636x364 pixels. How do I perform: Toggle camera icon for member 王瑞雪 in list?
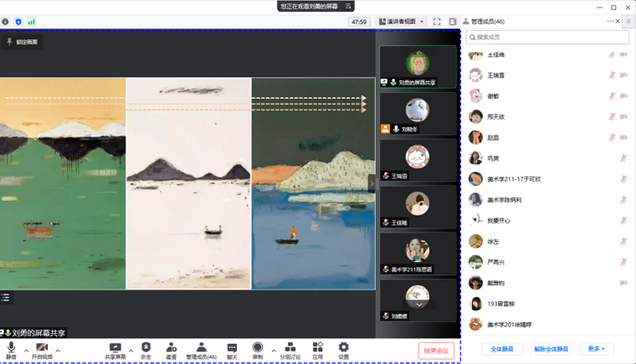click(x=623, y=75)
